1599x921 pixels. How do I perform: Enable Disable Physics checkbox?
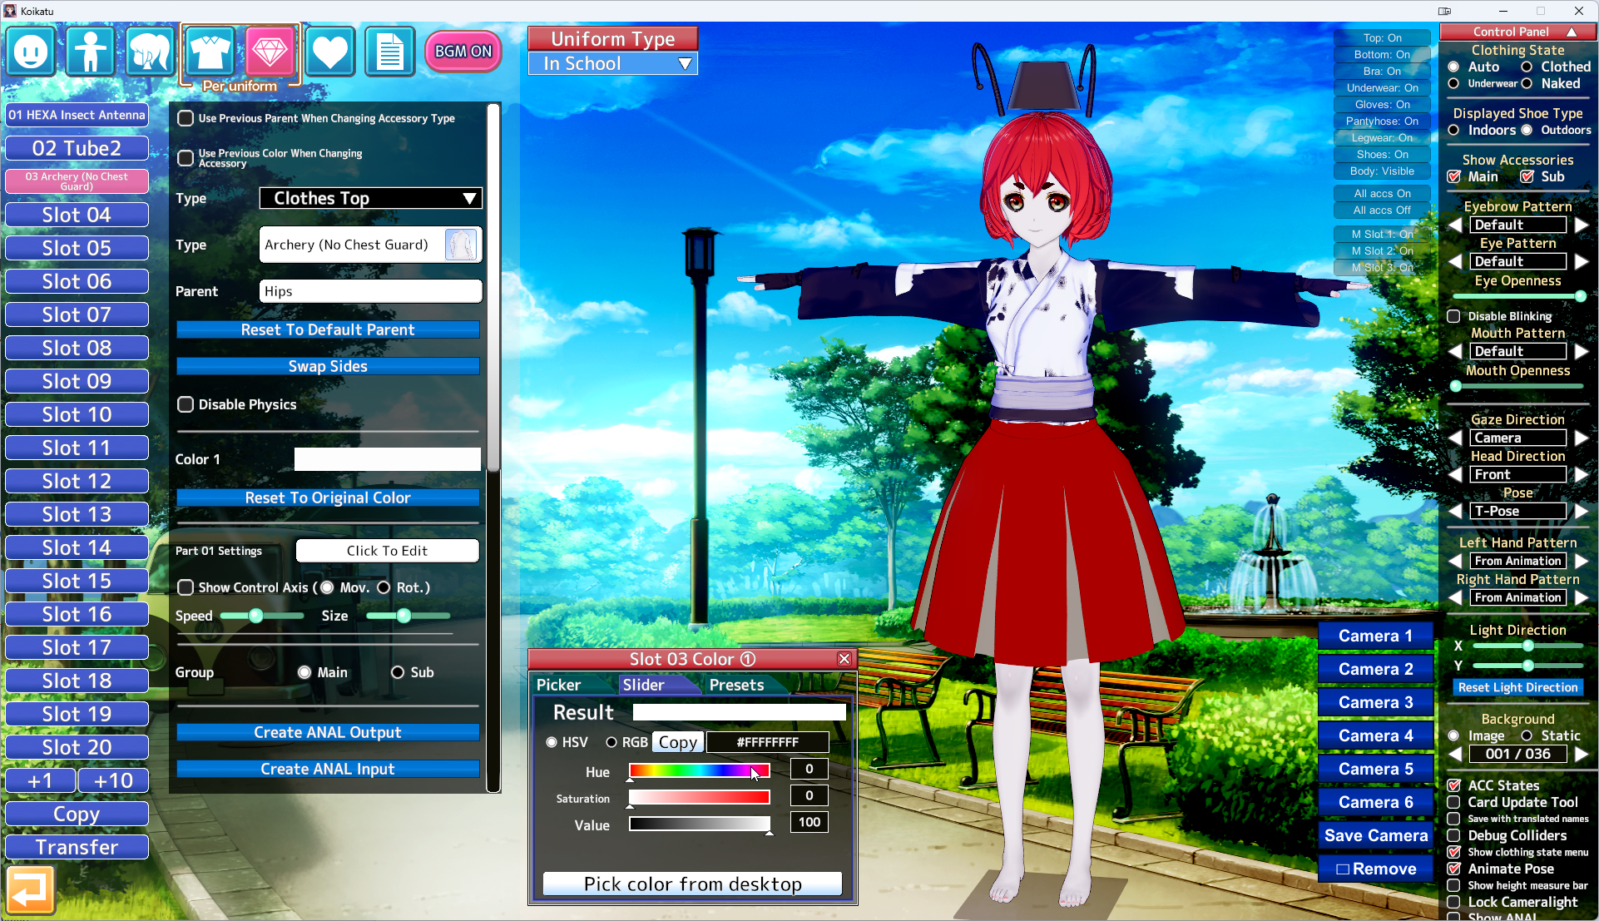(x=186, y=404)
